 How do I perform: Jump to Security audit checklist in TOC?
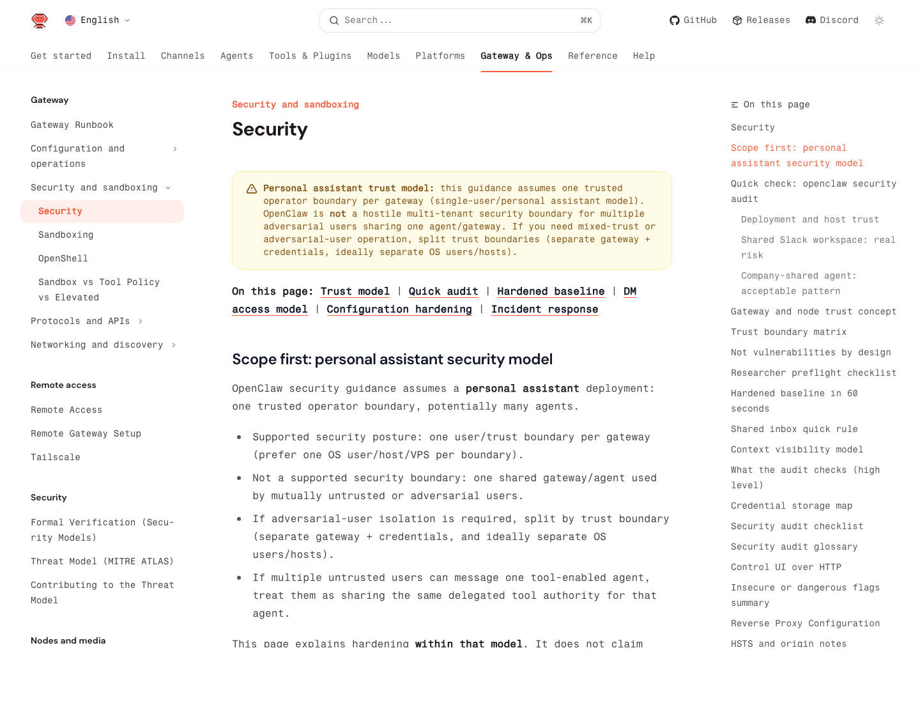tap(797, 526)
